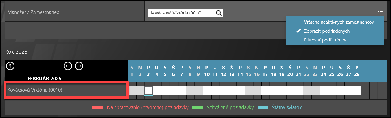This screenshot has width=391, height=118.
Task: Enable Filtrovať podľa tímov option
Action: (325, 40)
